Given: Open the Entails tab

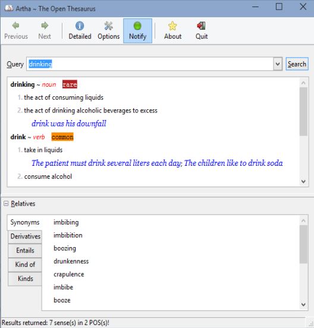Looking at the screenshot, I should pos(25,250).
